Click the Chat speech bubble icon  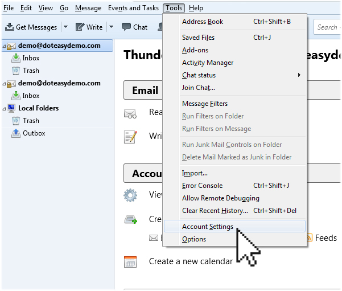126,27
